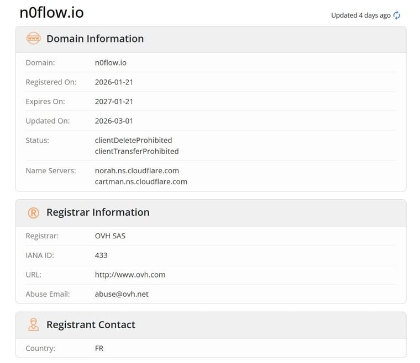Click the Domain Information section header

click(95, 39)
